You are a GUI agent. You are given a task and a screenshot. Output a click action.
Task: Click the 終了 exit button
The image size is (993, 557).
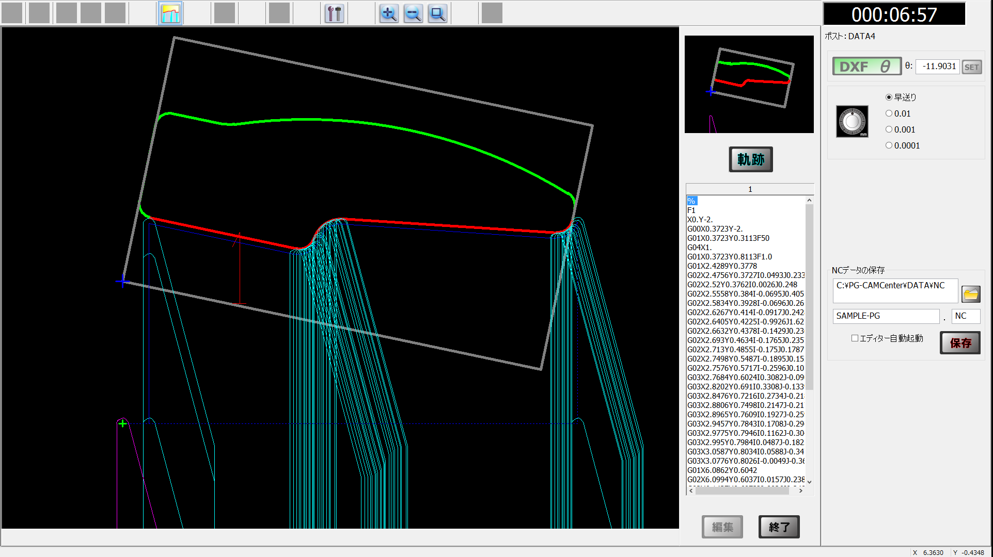(x=779, y=527)
